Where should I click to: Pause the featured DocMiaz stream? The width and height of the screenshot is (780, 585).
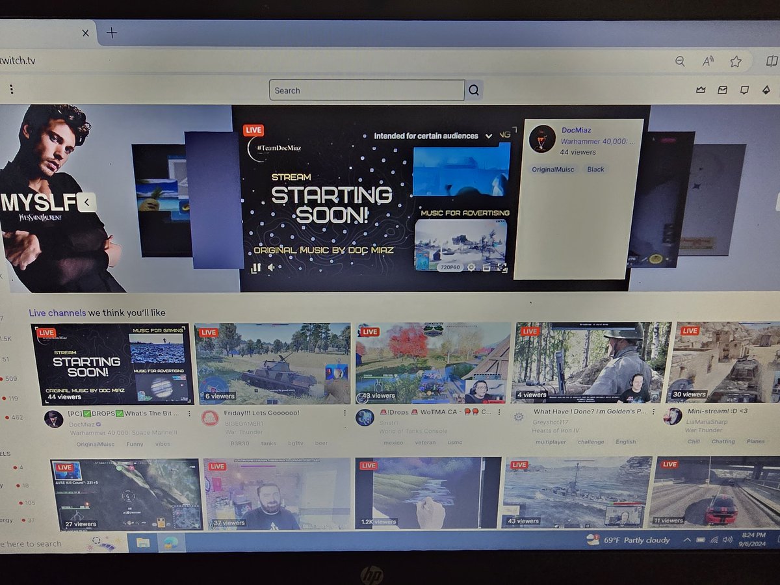256,267
